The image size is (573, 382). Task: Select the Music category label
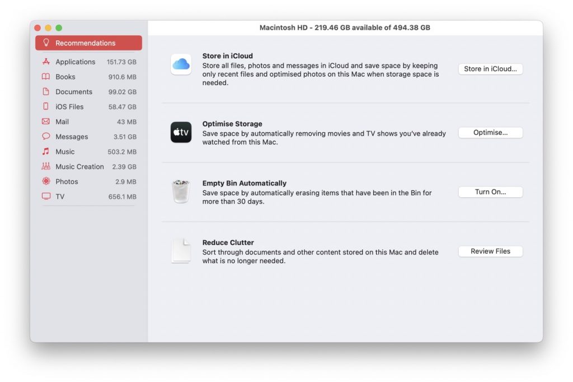tap(65, 152)
